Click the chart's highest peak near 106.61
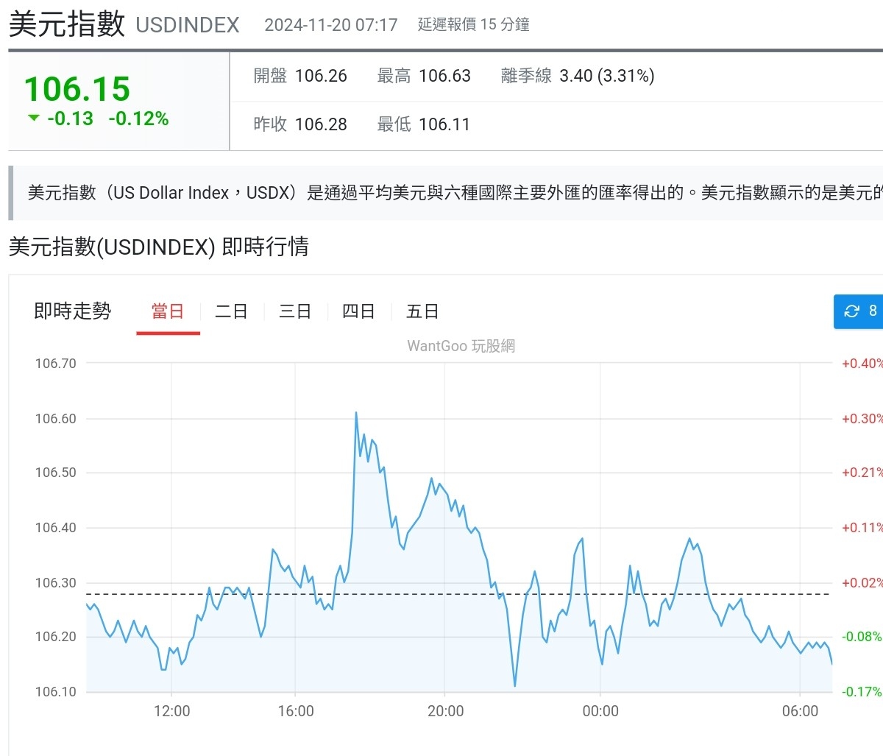 [356, 413]
